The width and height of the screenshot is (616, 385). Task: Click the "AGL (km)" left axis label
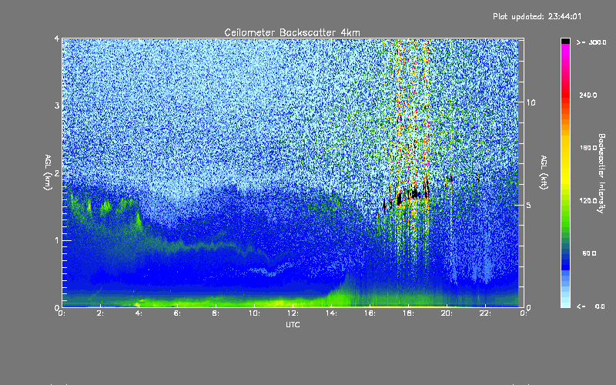coord(48,172)
